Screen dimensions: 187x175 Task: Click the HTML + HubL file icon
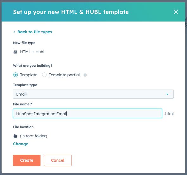click(x=15, y=52)
